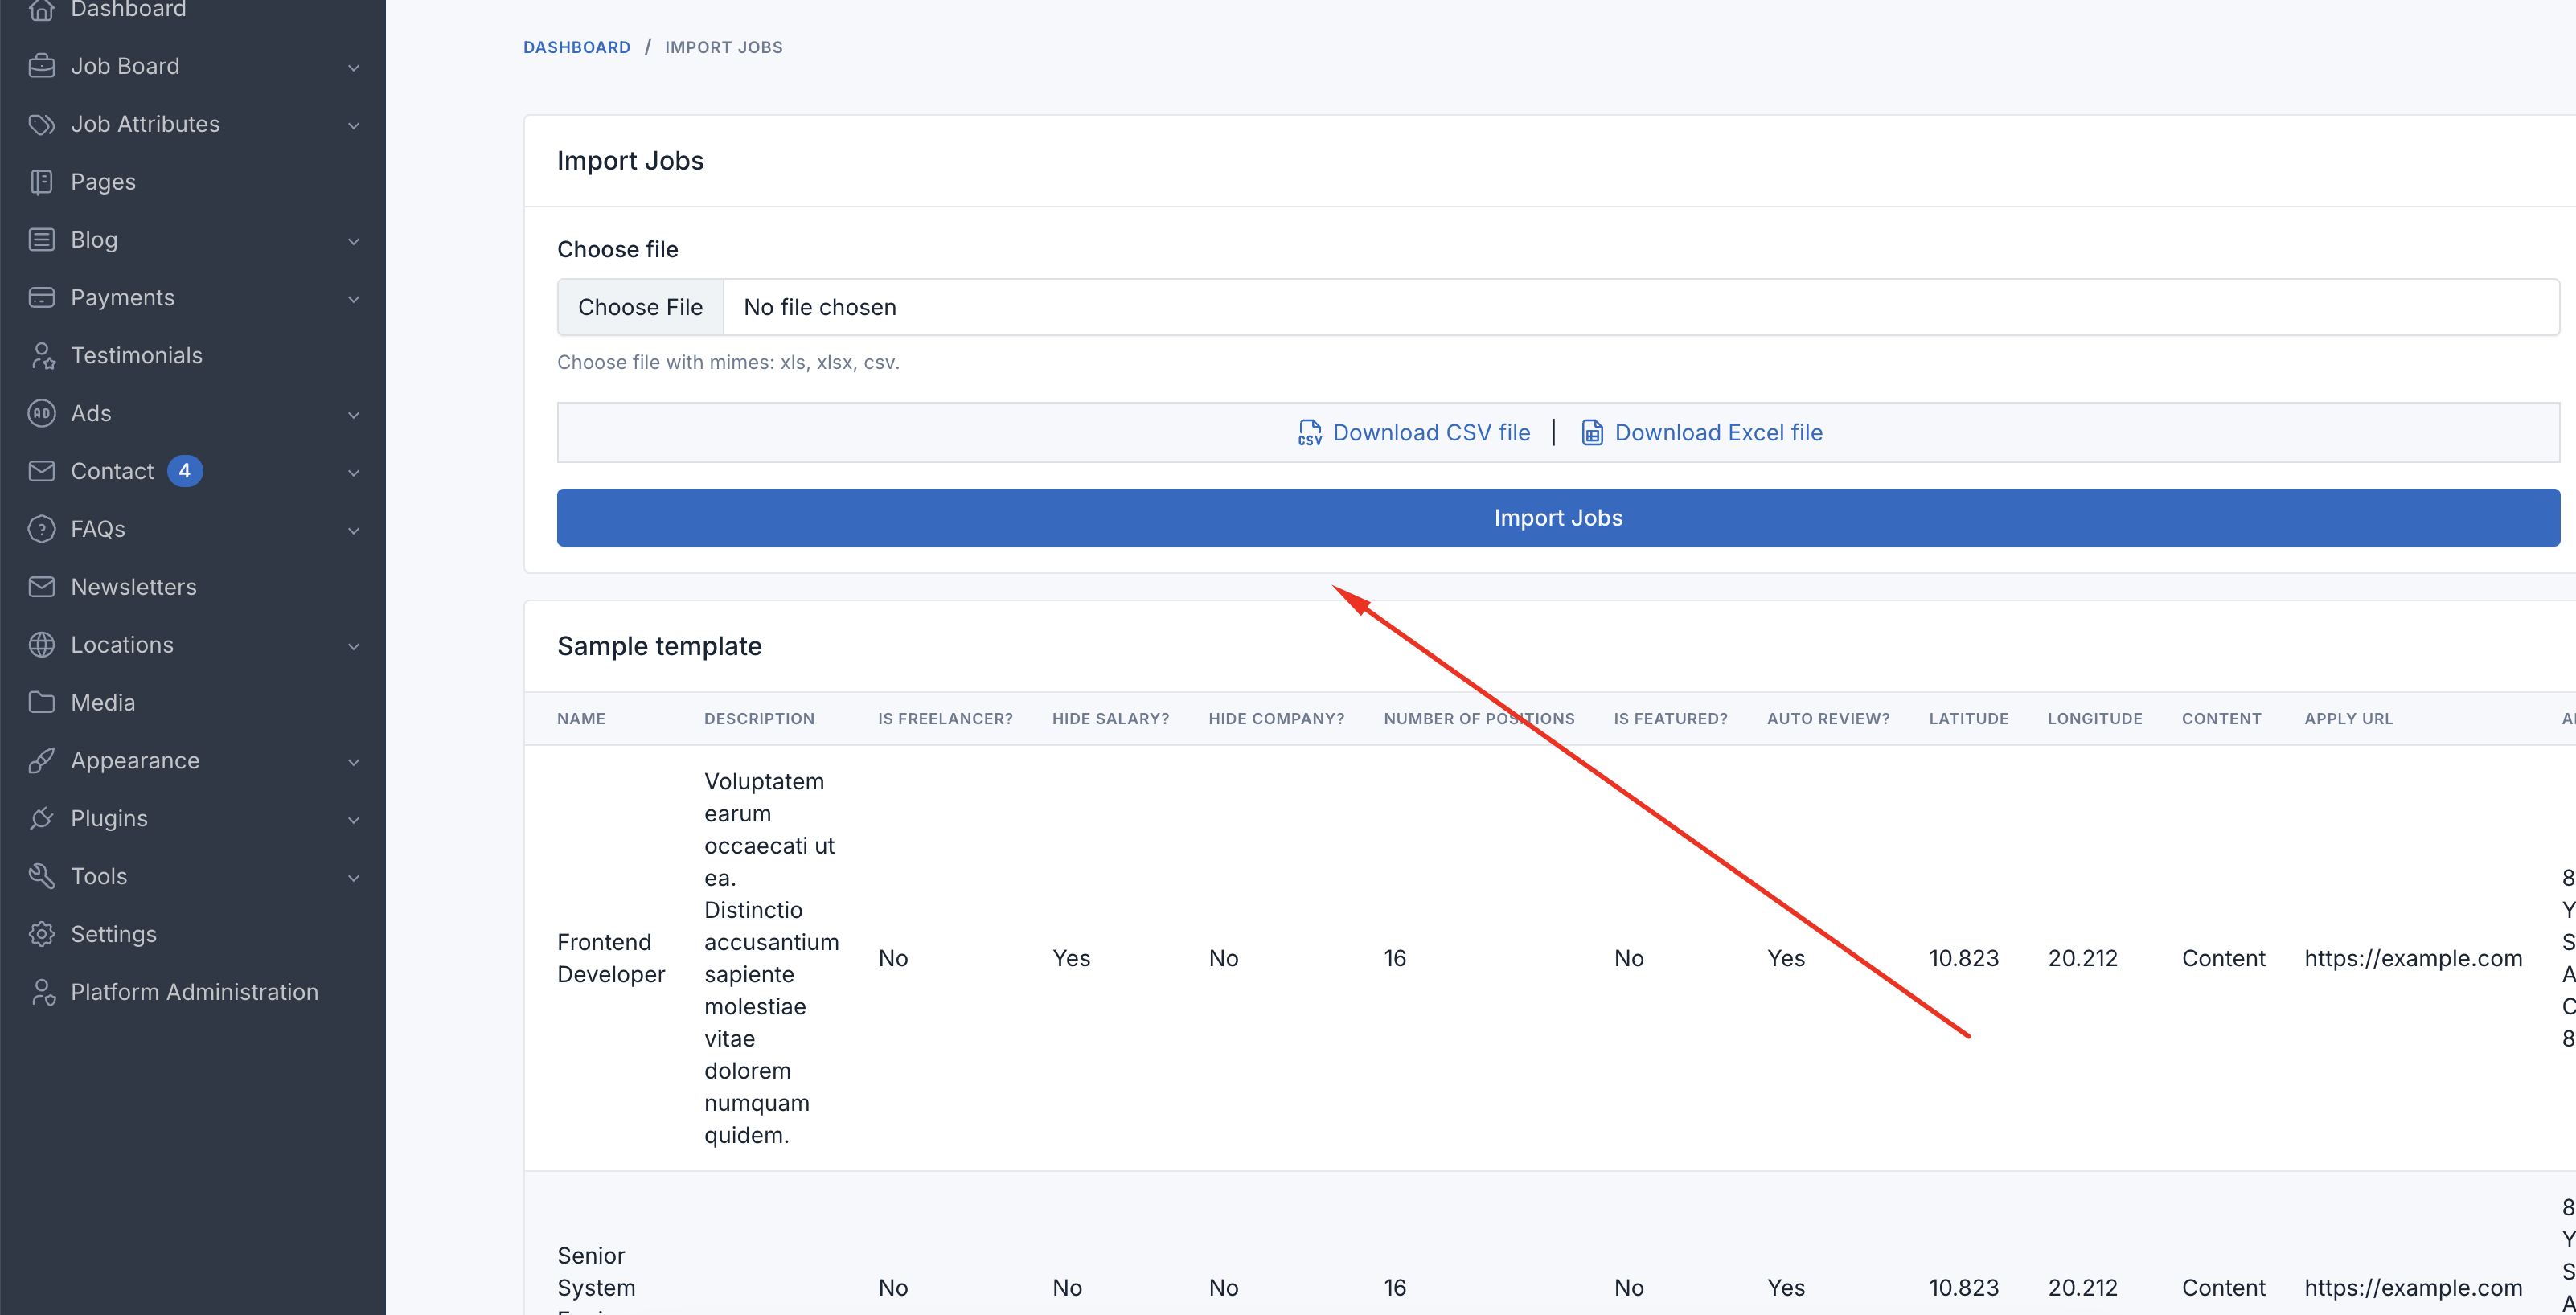Screen dimensions: 2576x1315
Task: Click the Newsletters mail icon
Action: coord(41,587)
